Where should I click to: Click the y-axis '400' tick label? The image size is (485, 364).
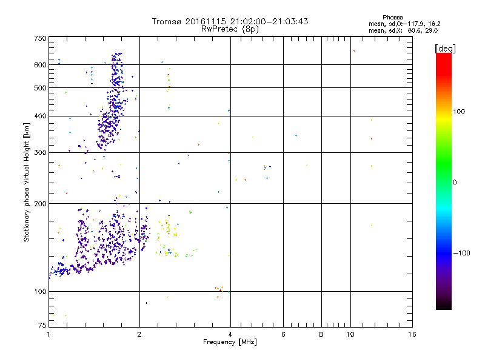(x=40, y=116)
